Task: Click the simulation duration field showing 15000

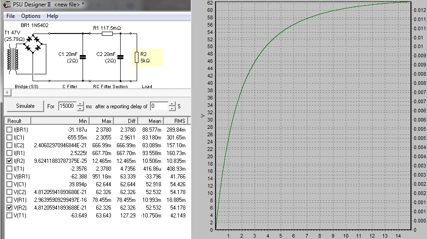Action: pos(67,106)
